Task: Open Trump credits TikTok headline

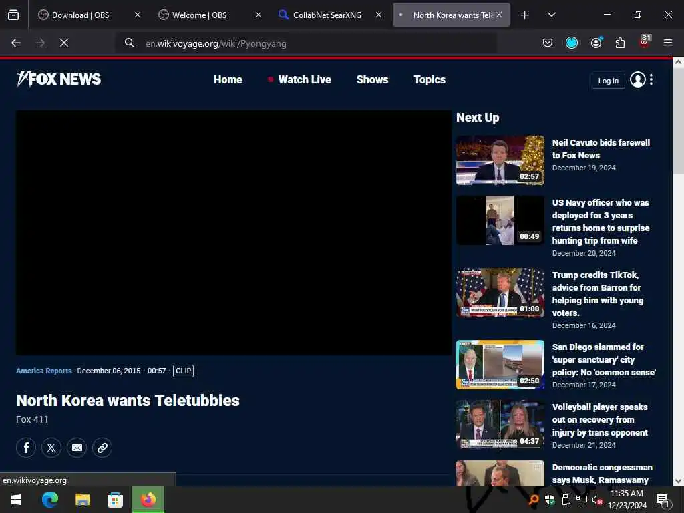Action: pyautogui.click(x=598, y=294)
